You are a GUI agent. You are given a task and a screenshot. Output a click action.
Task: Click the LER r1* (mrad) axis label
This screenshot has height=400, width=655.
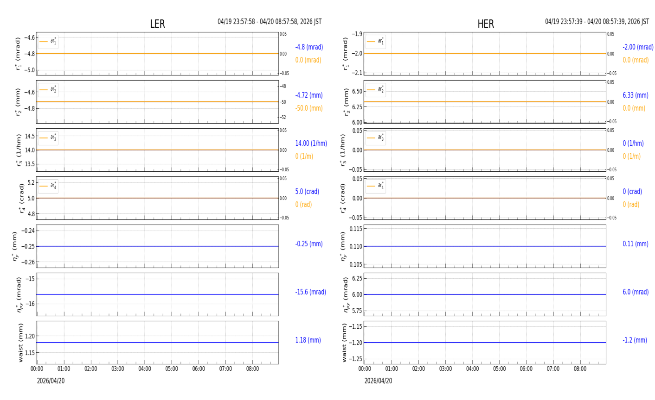[19, 54]
